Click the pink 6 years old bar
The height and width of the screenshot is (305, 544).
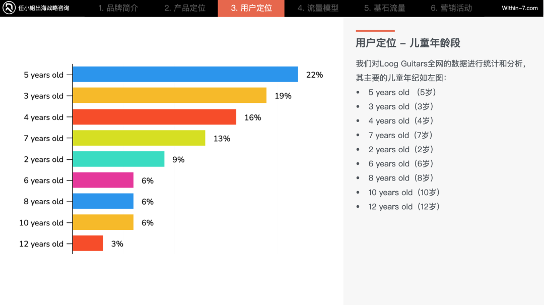point(103,180)
